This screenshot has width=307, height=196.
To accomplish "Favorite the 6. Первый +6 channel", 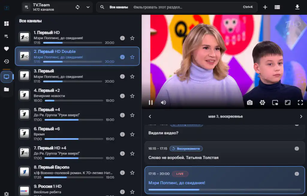I will coord(132,134).
